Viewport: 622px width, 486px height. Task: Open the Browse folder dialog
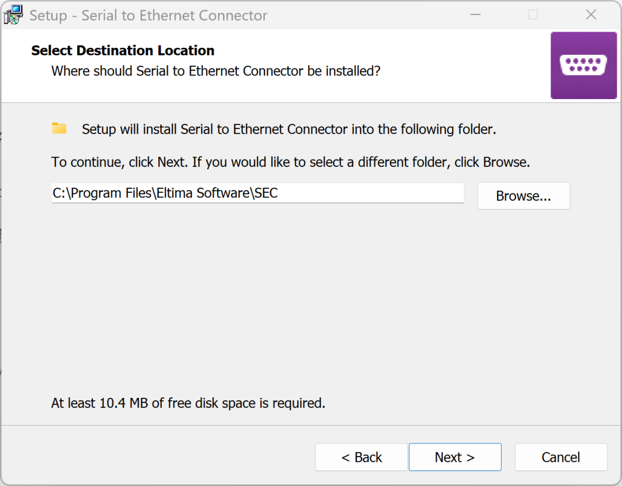coord(523,196)
